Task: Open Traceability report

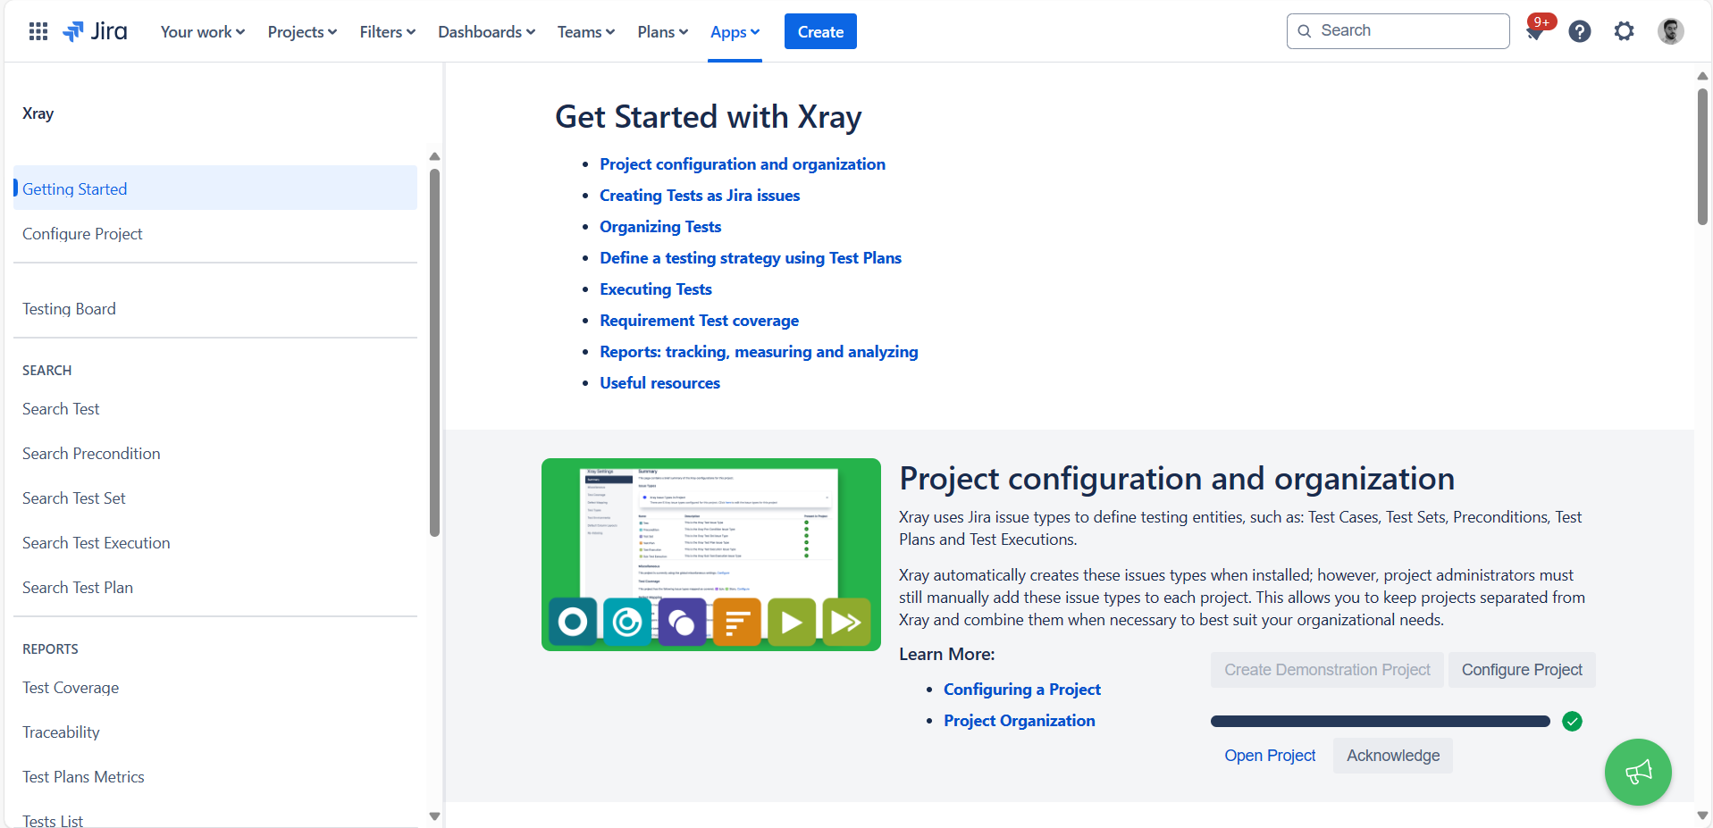Action: 215,732
